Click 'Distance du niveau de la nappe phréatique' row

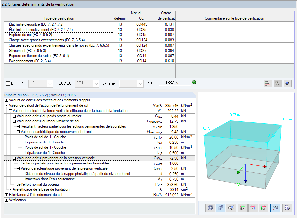100,174
